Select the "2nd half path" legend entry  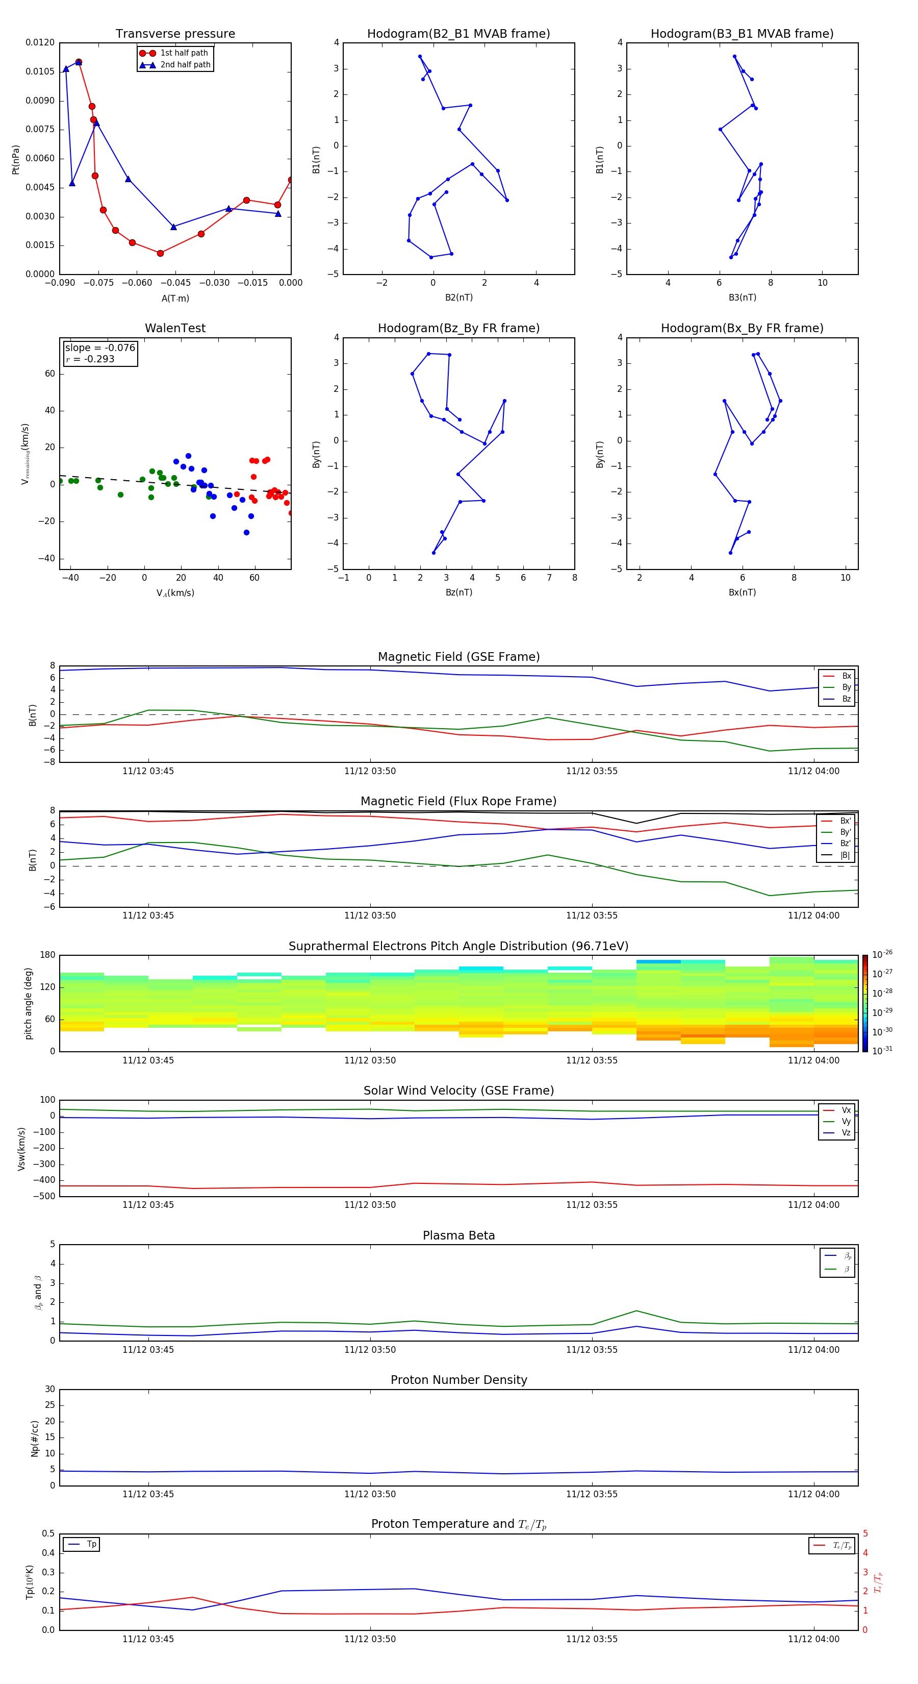pyautogui.click(x=174, y=65)
